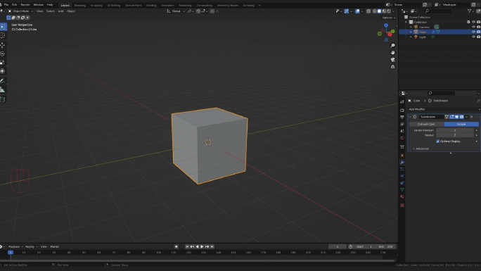
Task: Expand the Light item in outliner
Action: 411,37
